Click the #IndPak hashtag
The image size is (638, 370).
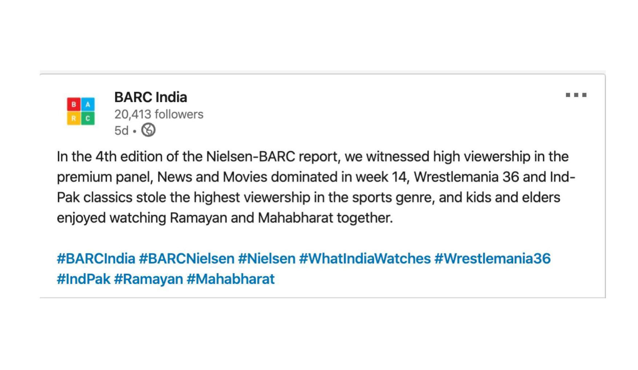83,279
